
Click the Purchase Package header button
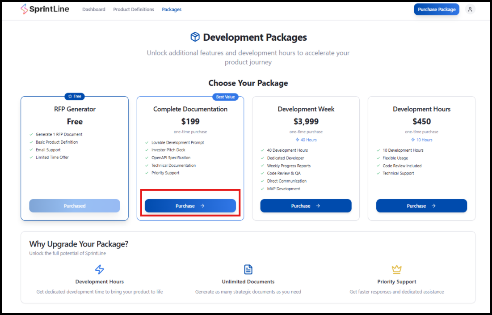coord(436,9)
